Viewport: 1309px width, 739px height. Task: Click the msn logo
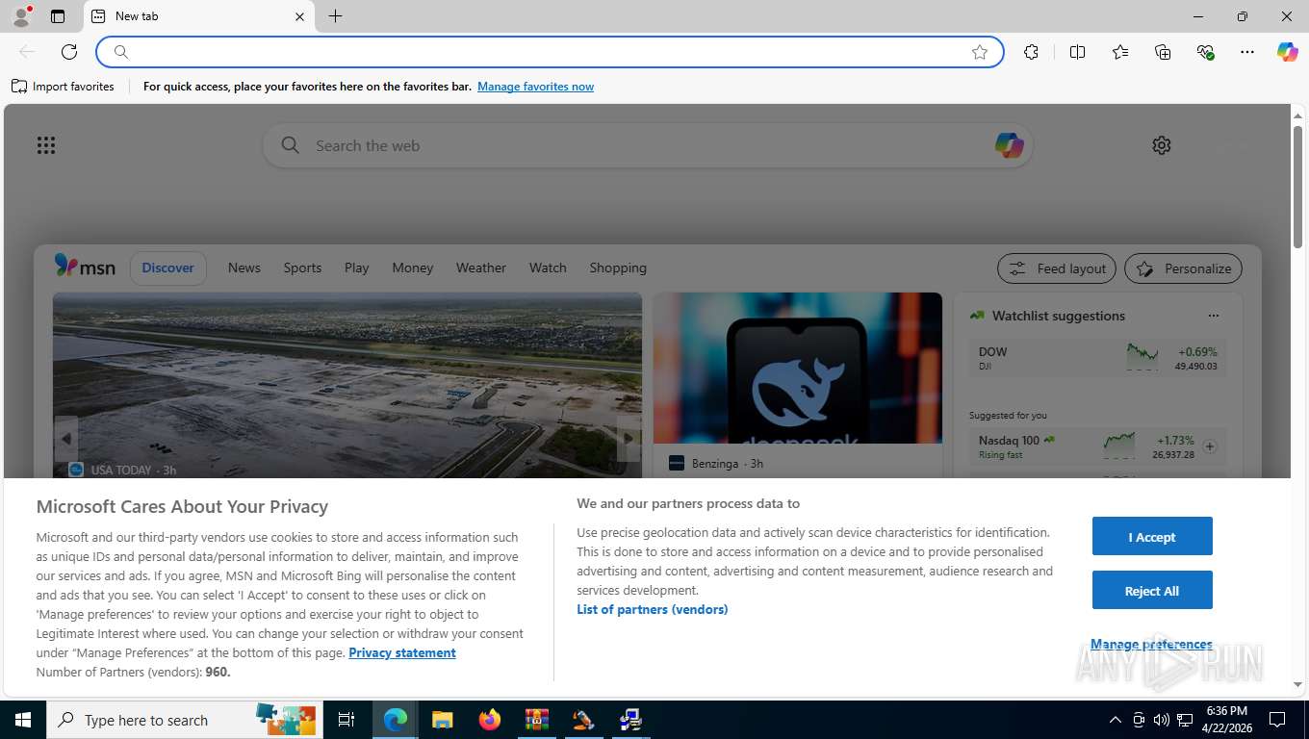coord(85,267)
